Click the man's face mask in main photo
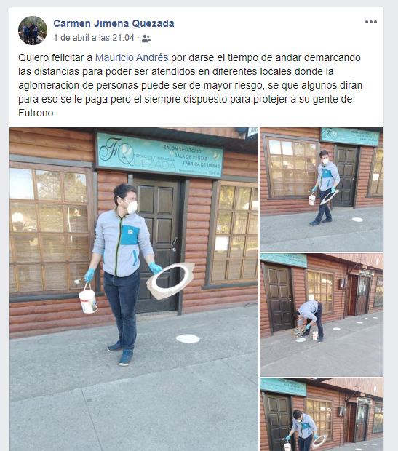Image resolution: width=398 pixels, height=451 pixels. [x=132, y=207]
